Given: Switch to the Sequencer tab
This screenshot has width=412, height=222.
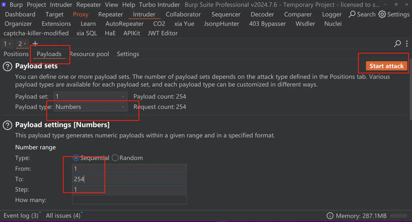Looking at the screenshot, I should pyautogui.click(x=226, y=14).
